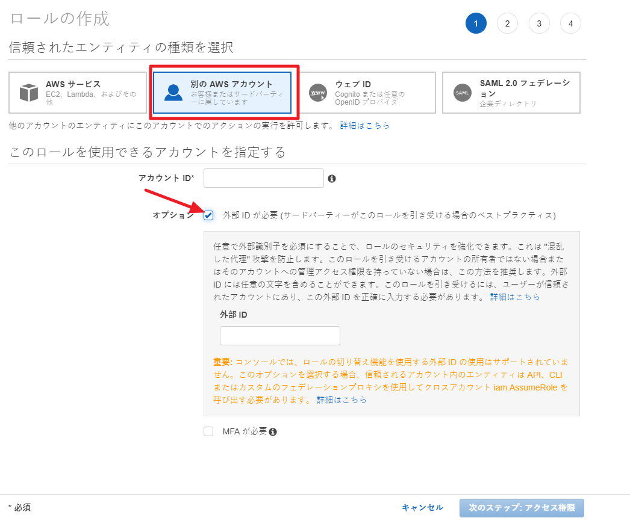Click step 4 circle indicator
This screenshot has height=521, width=630.
coord(570,23)
